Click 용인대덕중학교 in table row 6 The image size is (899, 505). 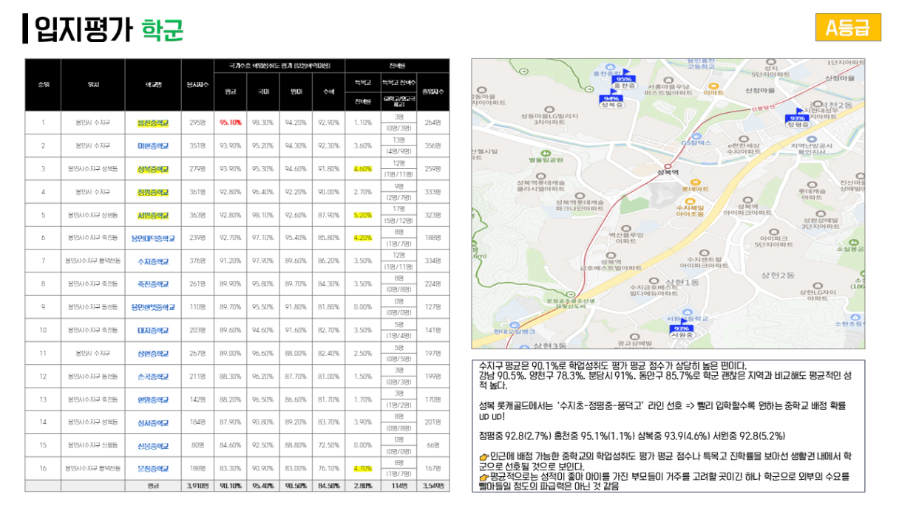point(153,238)
